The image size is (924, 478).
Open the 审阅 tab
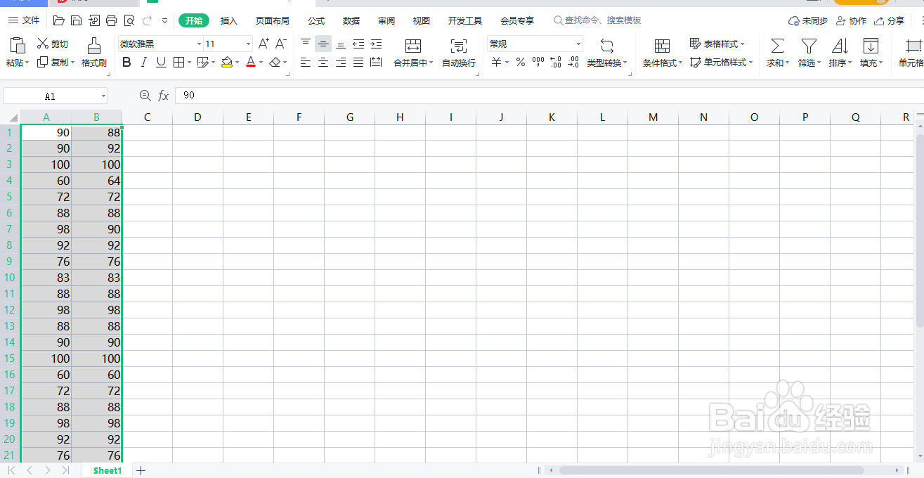click(386, 20)
